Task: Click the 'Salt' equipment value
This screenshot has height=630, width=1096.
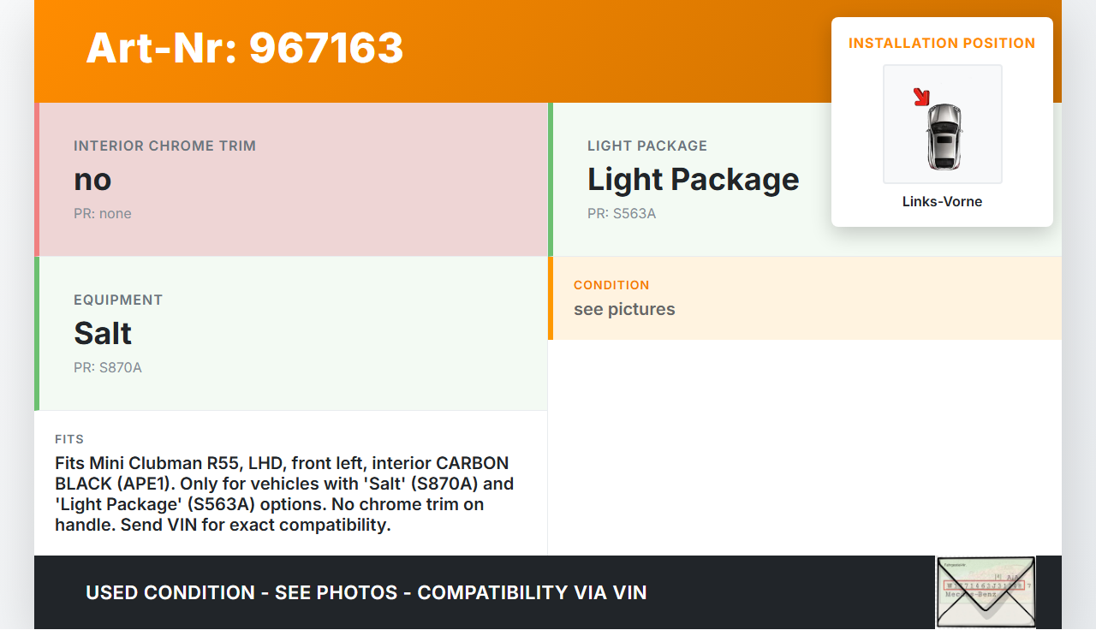Action: 103,334
